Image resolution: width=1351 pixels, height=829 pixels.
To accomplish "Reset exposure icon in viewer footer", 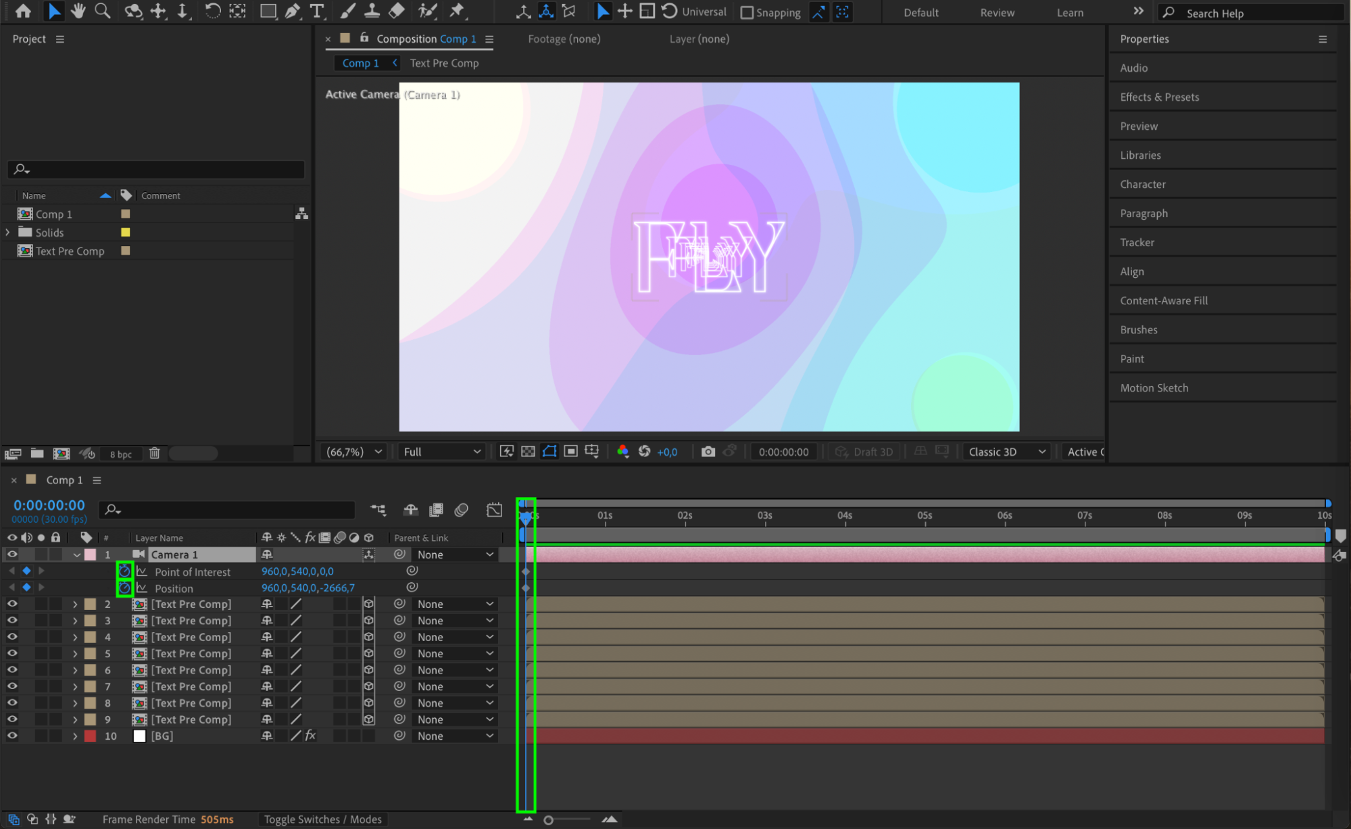I will pyautogui.click(x=644, y=452).
